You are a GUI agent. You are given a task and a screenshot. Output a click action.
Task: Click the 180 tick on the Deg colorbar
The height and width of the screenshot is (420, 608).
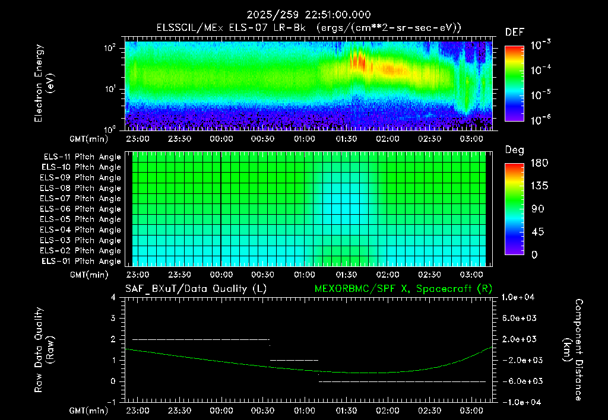coord(540,163)
